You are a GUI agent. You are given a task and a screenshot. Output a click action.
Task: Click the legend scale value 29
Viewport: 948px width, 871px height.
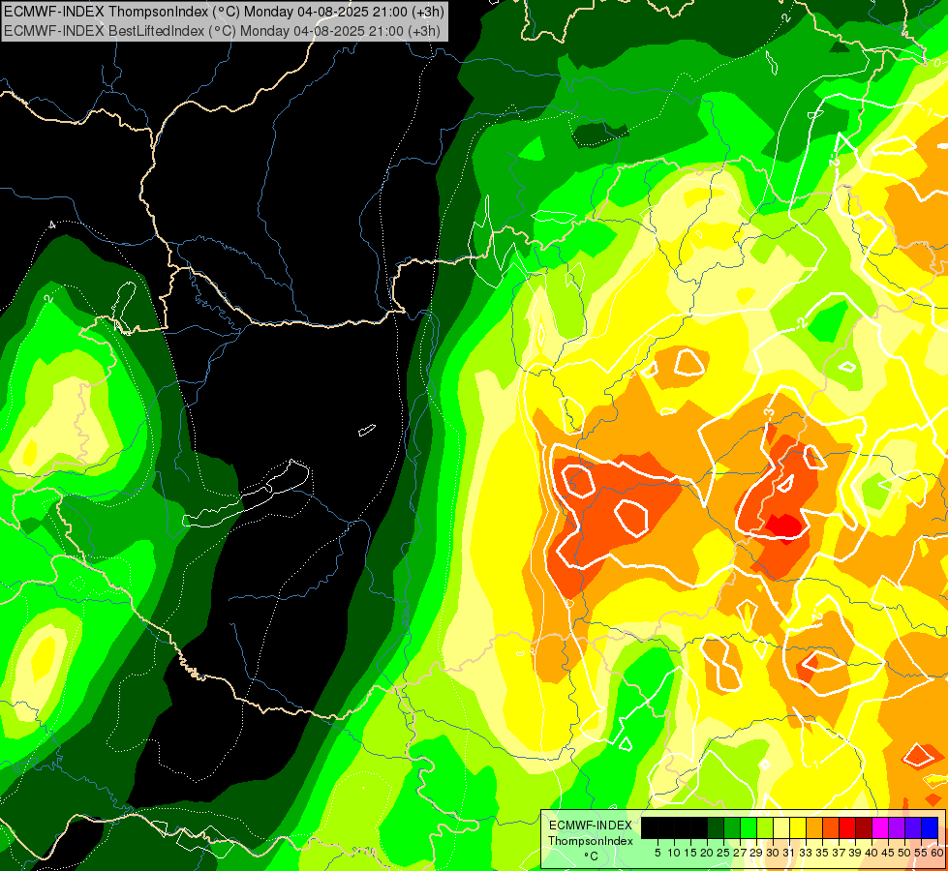tap(757, 853)
